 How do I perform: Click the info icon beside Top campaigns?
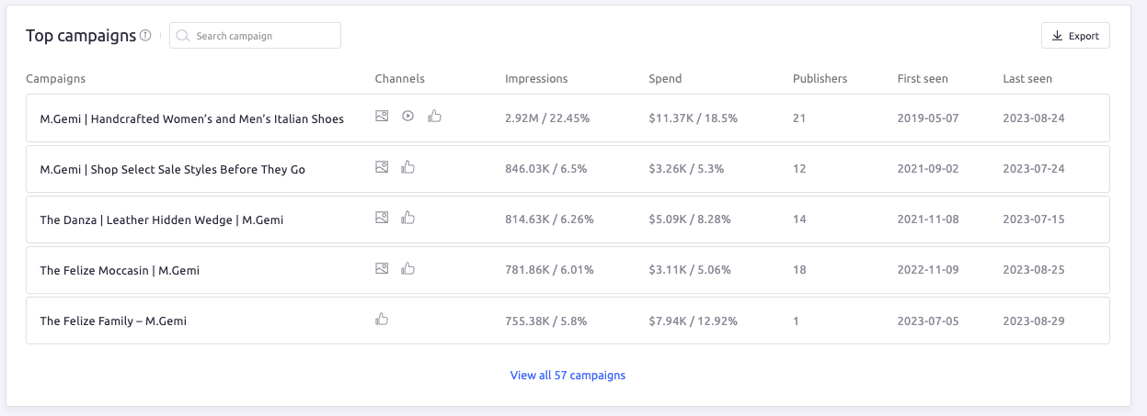tap(145, 36)
